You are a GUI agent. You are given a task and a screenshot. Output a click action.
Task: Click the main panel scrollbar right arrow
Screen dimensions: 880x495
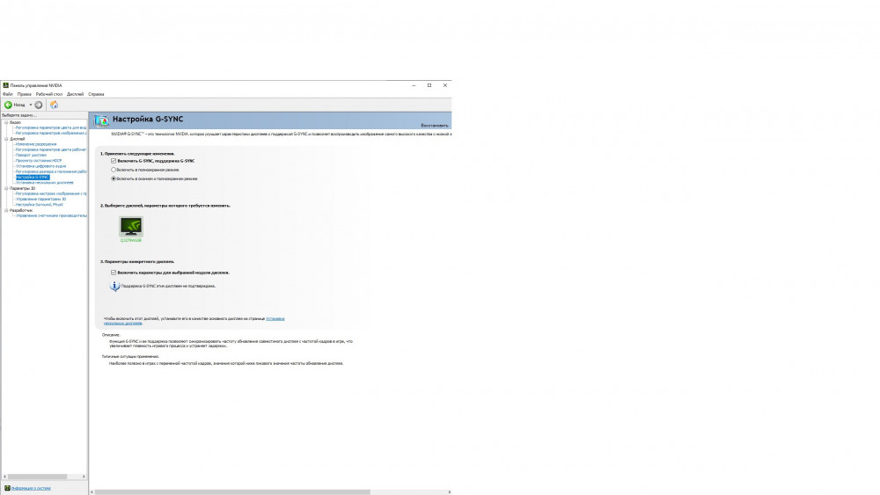click(x=449, y=492)
